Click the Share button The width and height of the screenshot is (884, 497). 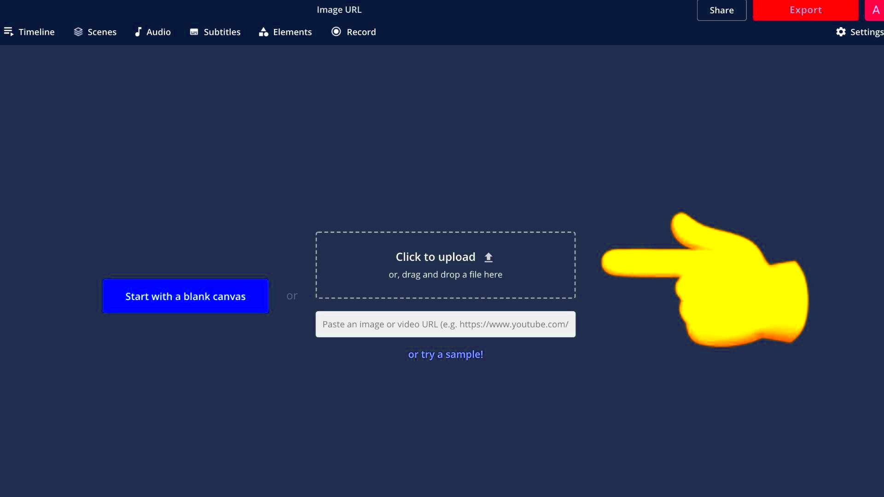coord(722,10)
